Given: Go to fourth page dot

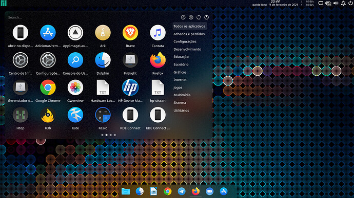Looking at the screenshot, I should (115, 135).
